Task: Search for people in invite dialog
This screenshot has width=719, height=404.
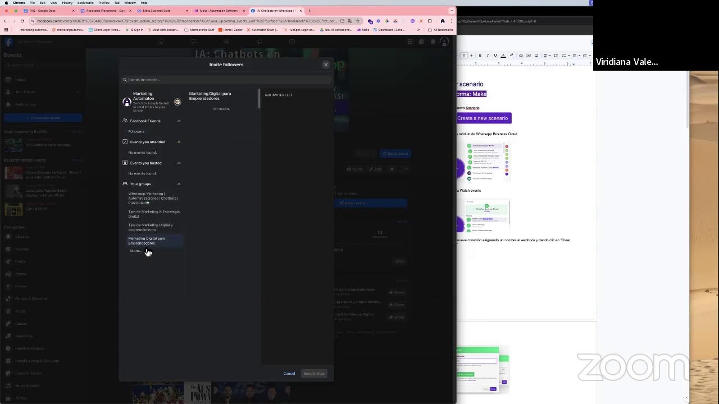Action: 226,80
